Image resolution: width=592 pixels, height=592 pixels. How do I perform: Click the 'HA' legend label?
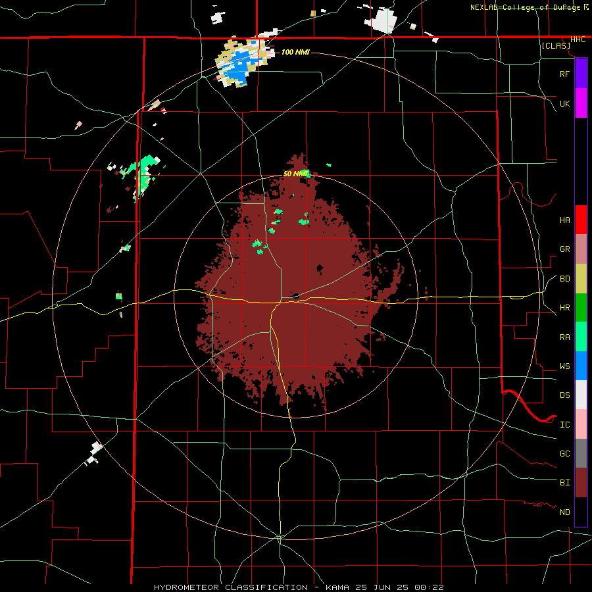[x=564, y=220]
